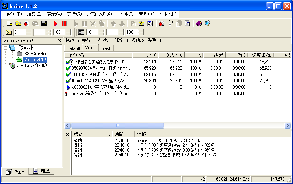Increase the spinner showing value 10
This screenshot has height=184, width=293.
[x=101, y=31]
